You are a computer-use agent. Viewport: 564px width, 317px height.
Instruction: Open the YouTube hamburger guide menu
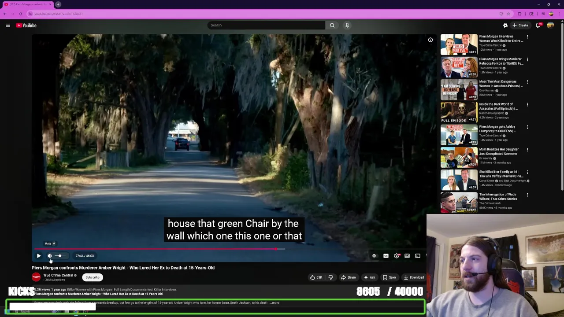coord(8,26)
